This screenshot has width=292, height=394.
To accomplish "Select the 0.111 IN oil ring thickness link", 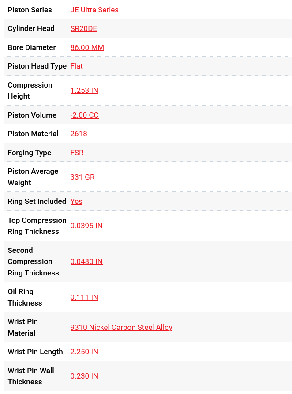I will coord(84,297).
